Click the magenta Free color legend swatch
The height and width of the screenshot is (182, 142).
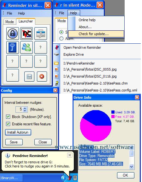click(113, 116)
